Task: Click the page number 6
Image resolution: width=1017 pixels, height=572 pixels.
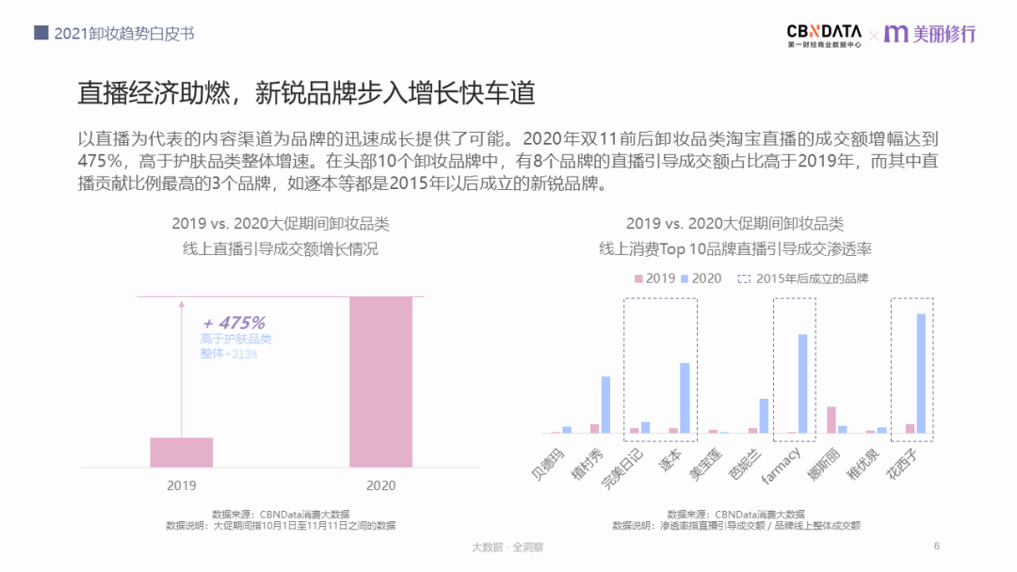Action: [937, 546]
